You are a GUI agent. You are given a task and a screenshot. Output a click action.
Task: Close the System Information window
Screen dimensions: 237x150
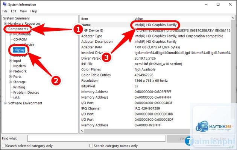coord(230,4)
